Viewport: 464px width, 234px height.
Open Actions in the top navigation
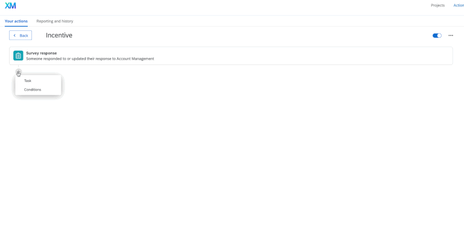pyautogui.click(x=459, y=5)
